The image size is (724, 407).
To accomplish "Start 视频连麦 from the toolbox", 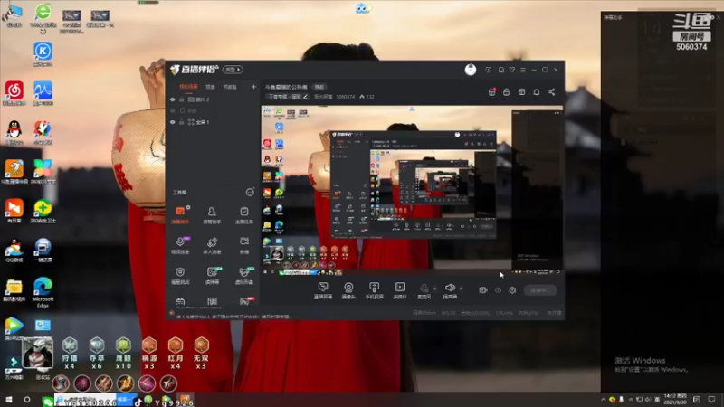I will click(x=180, y=245).
